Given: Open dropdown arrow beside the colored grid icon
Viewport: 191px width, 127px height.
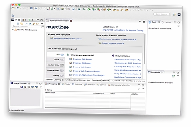Looking at the screenshot, I should [65, 9].
